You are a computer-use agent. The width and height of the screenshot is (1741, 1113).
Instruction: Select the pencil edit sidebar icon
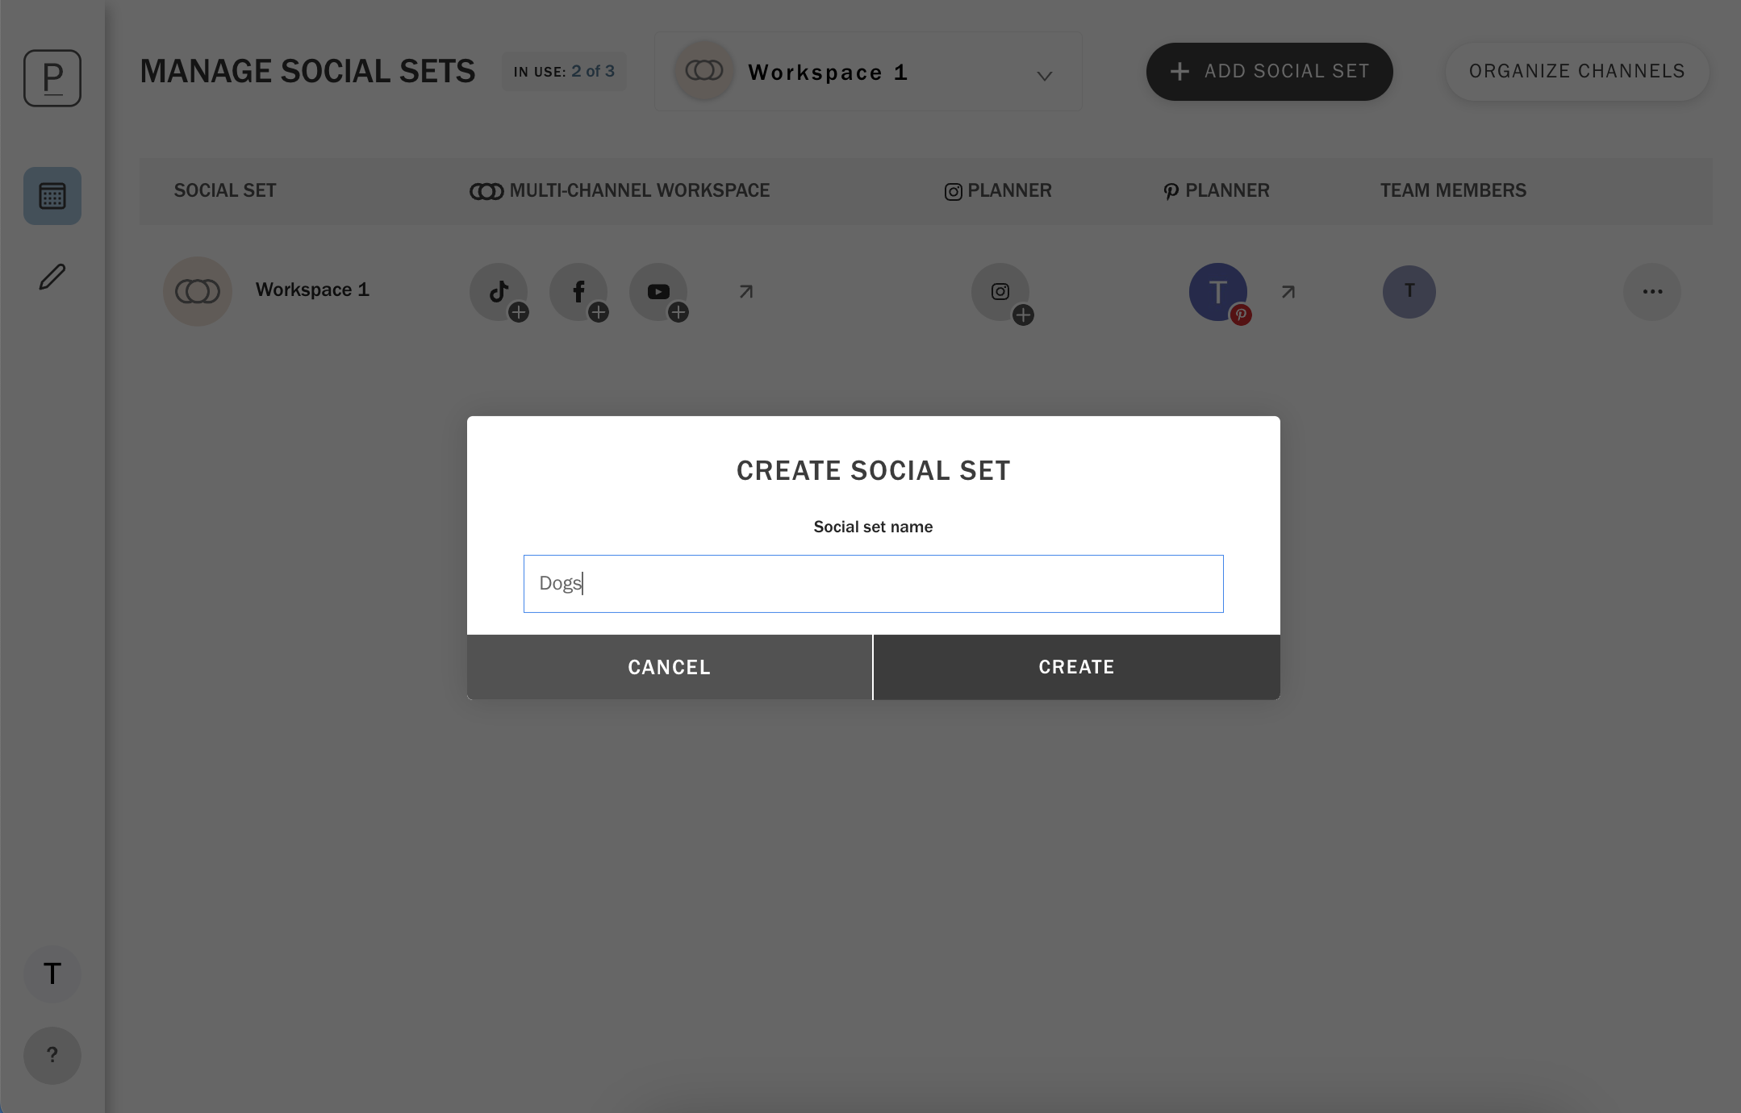tap(52, 277)
